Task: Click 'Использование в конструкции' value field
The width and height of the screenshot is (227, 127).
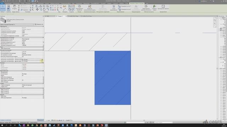Action: [x=32, y=53]
